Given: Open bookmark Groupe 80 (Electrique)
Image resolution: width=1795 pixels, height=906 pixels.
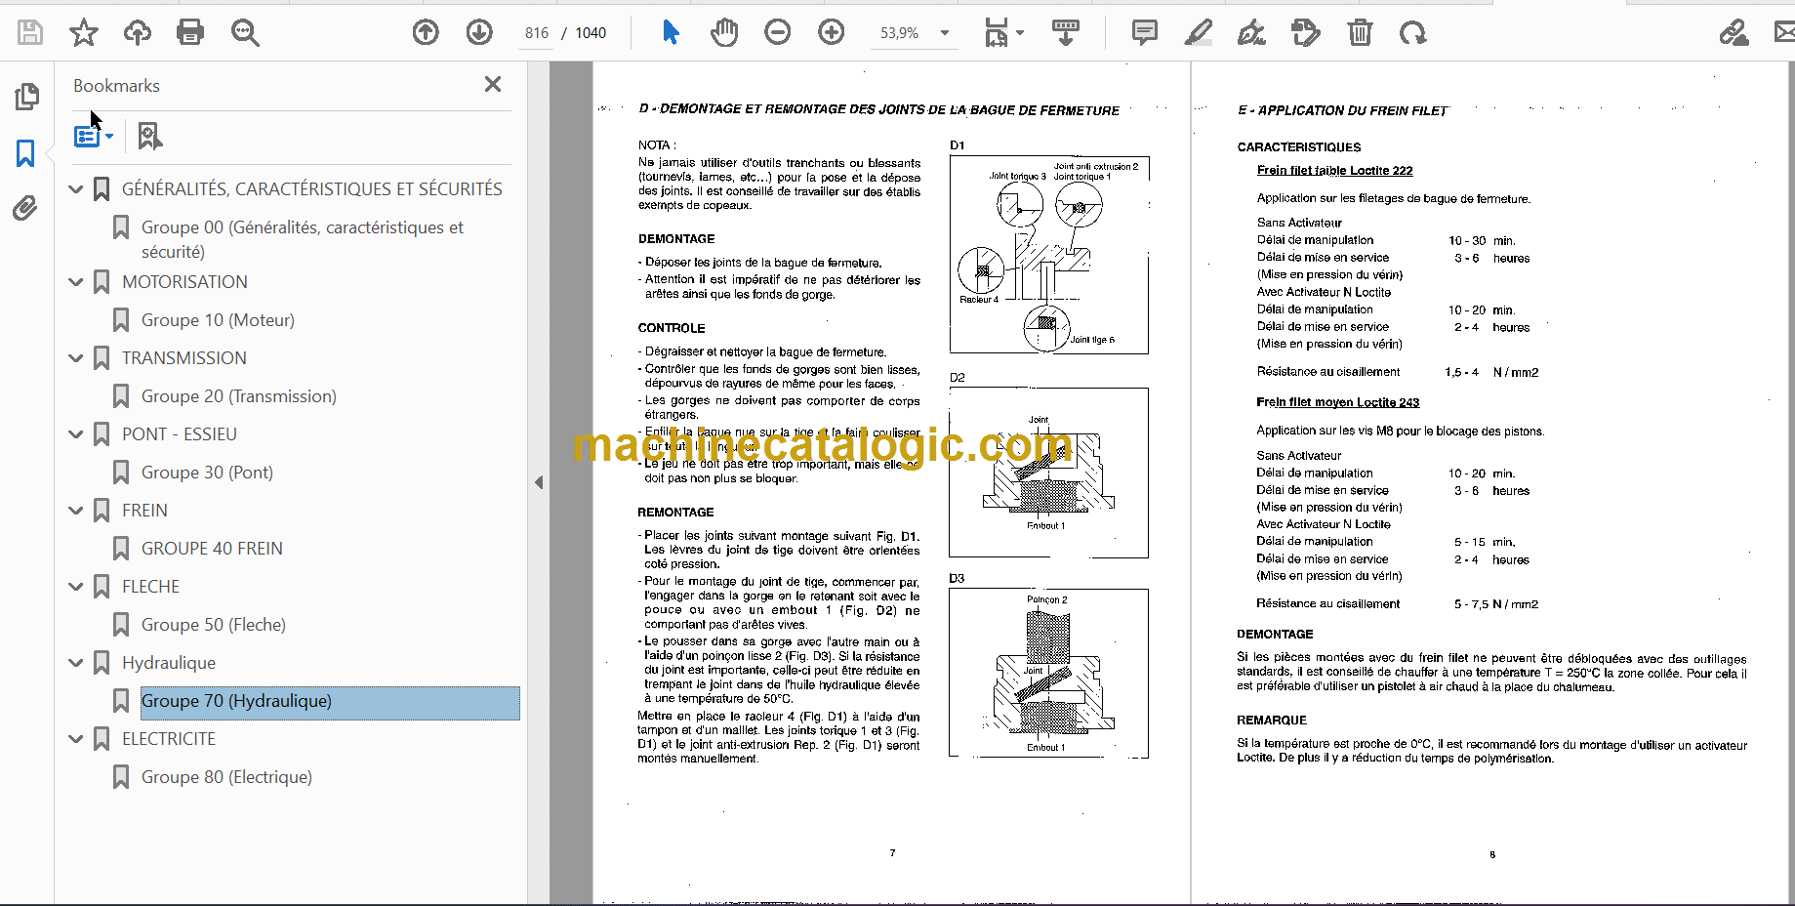Looking at the screenshot, I should coord(226,777).
